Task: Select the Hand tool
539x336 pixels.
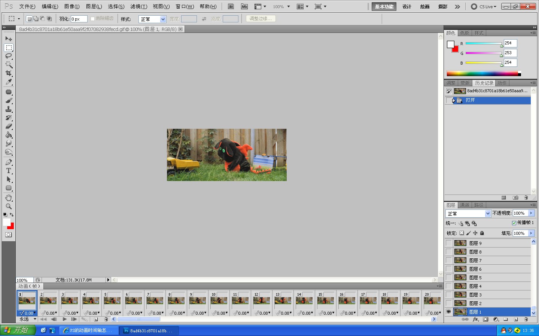Action: [9, 197]
